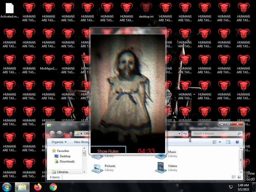Click Explorer window title-bar folder icon
Viewport: 256px width, 192px height.
49,125
